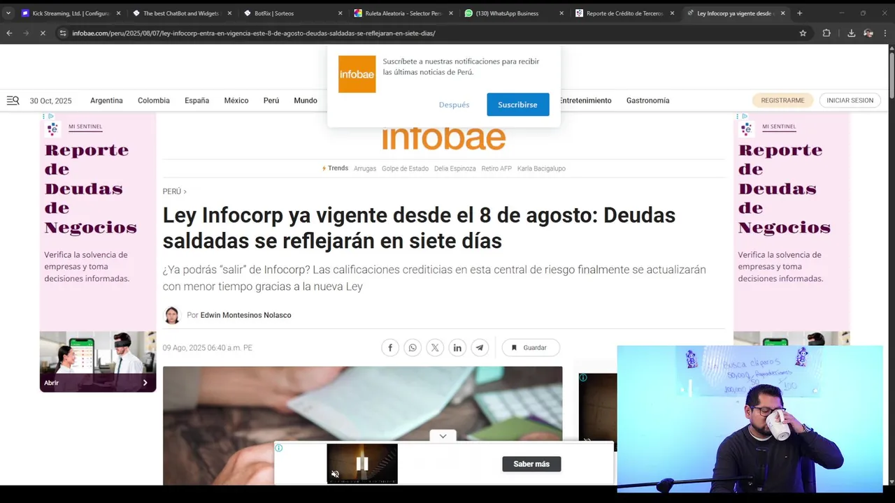
Task: Open author Edwin Montesinos Nolasco link
Action: [245, 315]
